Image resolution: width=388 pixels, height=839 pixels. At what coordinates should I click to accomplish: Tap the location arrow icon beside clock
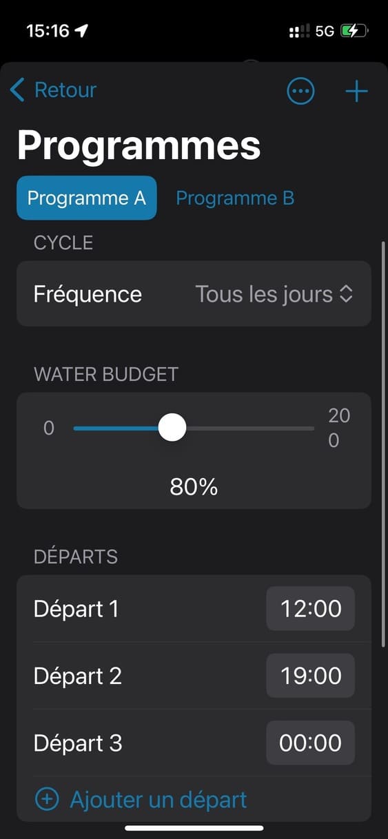click(x=82, y=31)
